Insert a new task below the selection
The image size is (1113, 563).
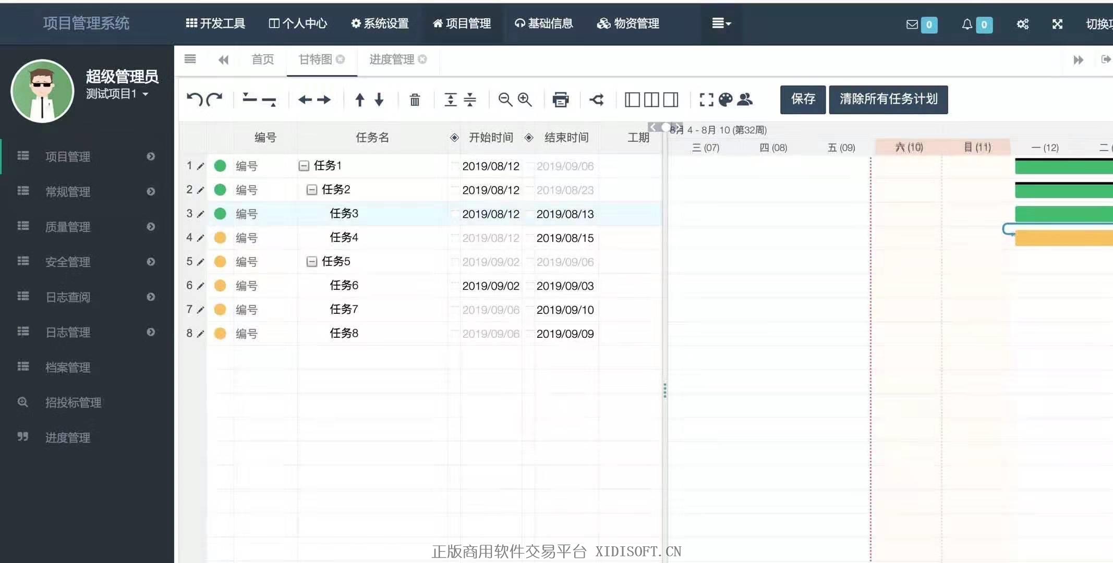269,101
